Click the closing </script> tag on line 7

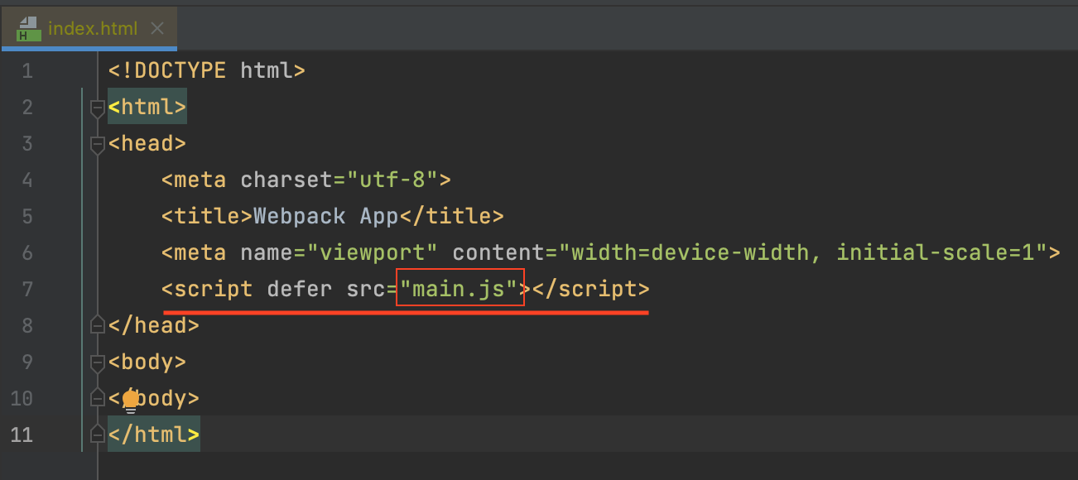(591, 289)
